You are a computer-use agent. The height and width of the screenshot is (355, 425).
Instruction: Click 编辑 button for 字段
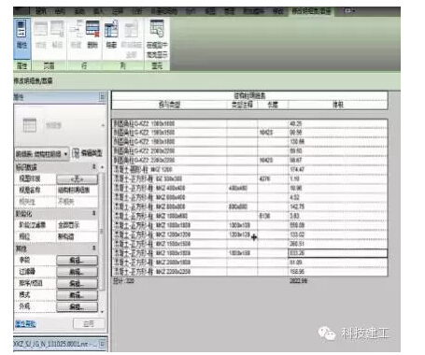[x=77, y=260]
